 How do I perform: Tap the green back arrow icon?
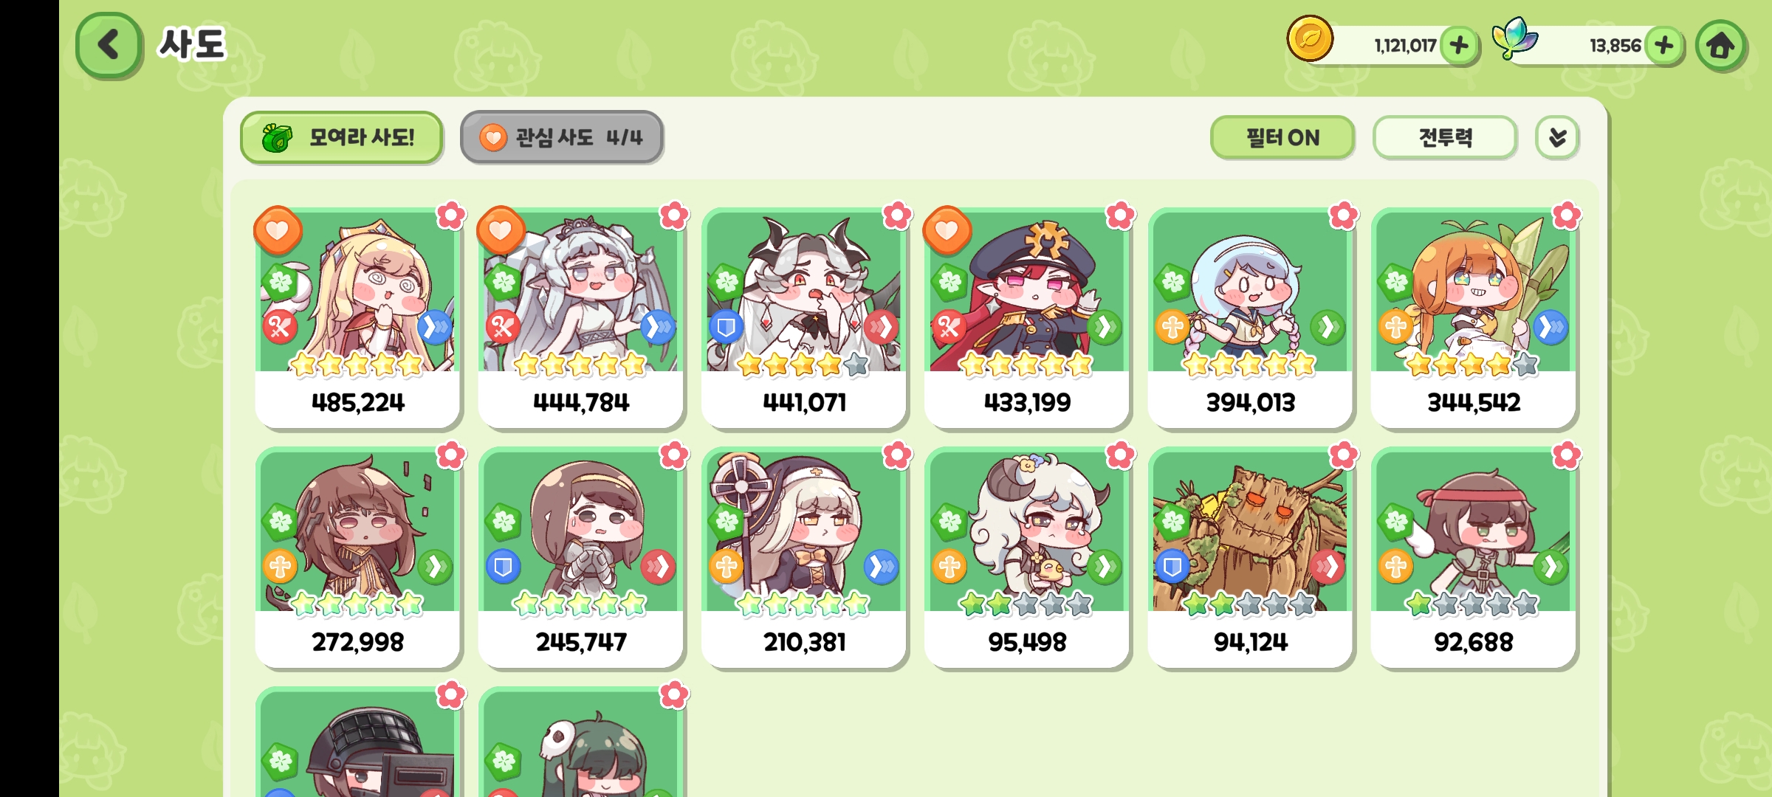pos(109,45)
